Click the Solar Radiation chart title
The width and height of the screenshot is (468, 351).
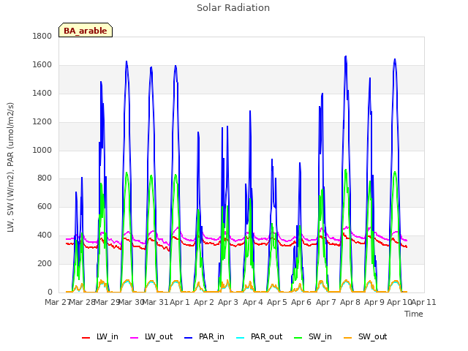[x=233, y=8]
